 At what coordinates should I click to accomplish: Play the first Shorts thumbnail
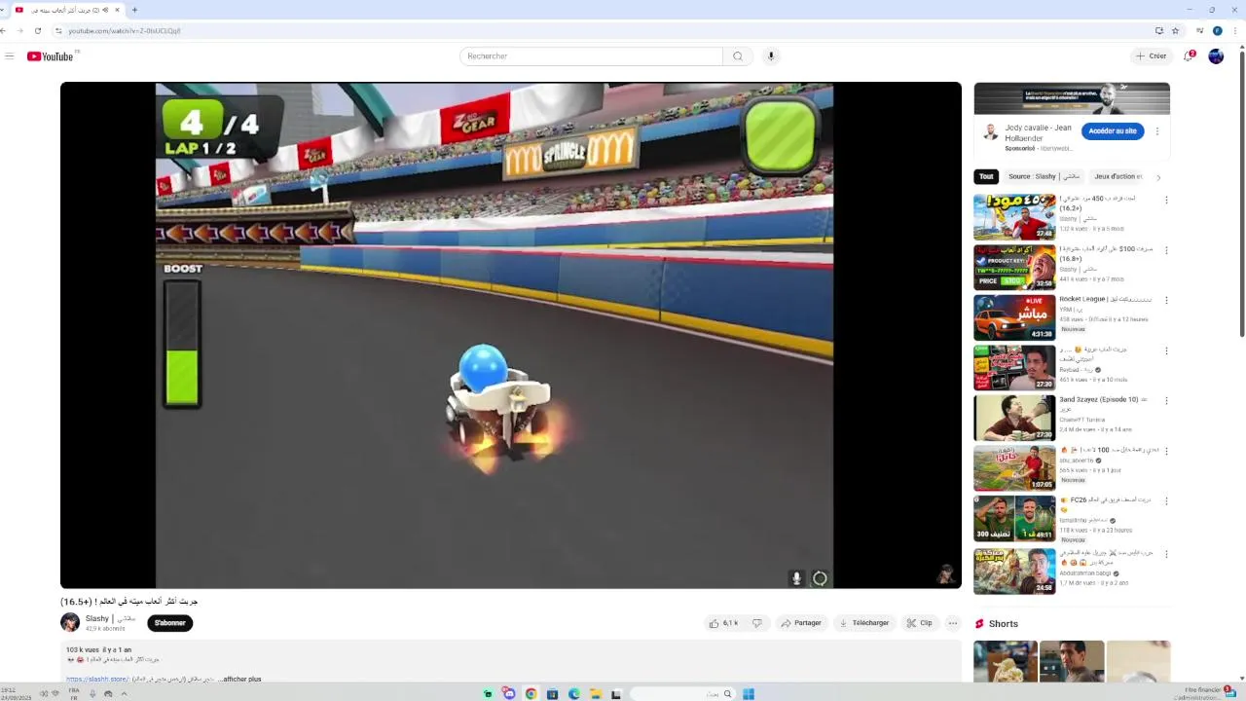1006,661
